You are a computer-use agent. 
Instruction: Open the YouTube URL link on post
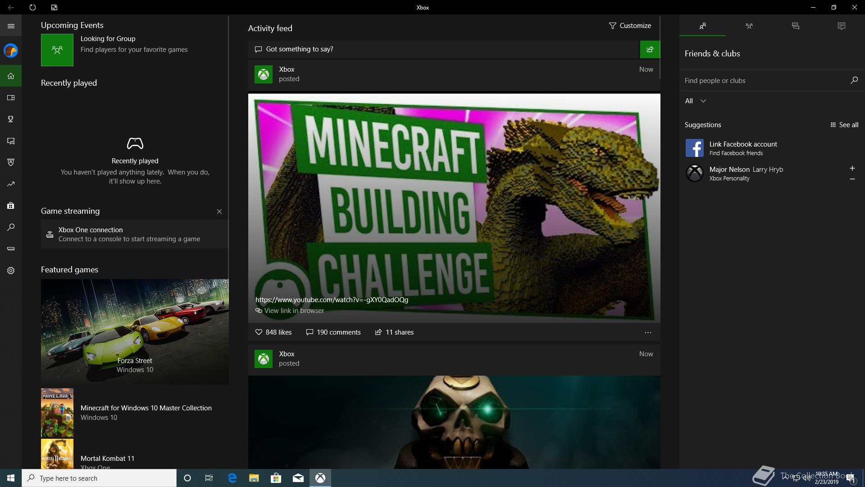(332, 300)
